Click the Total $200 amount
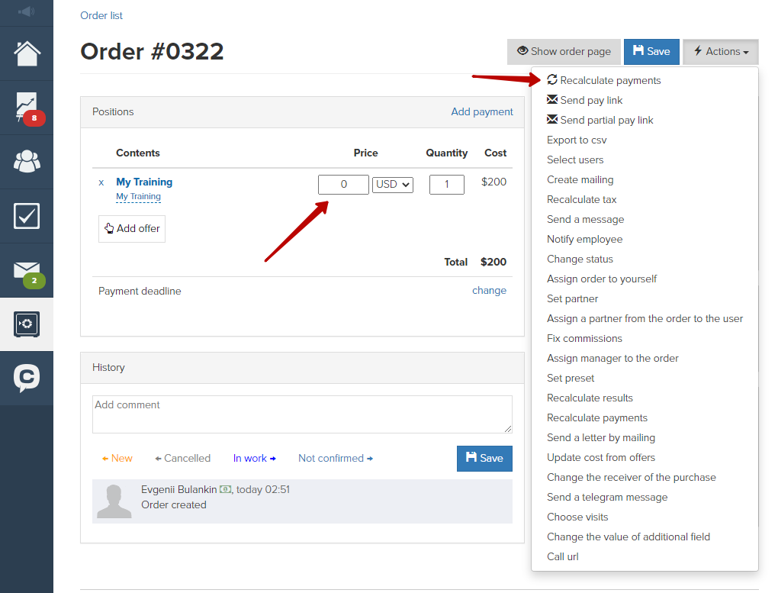 (493, 262)
